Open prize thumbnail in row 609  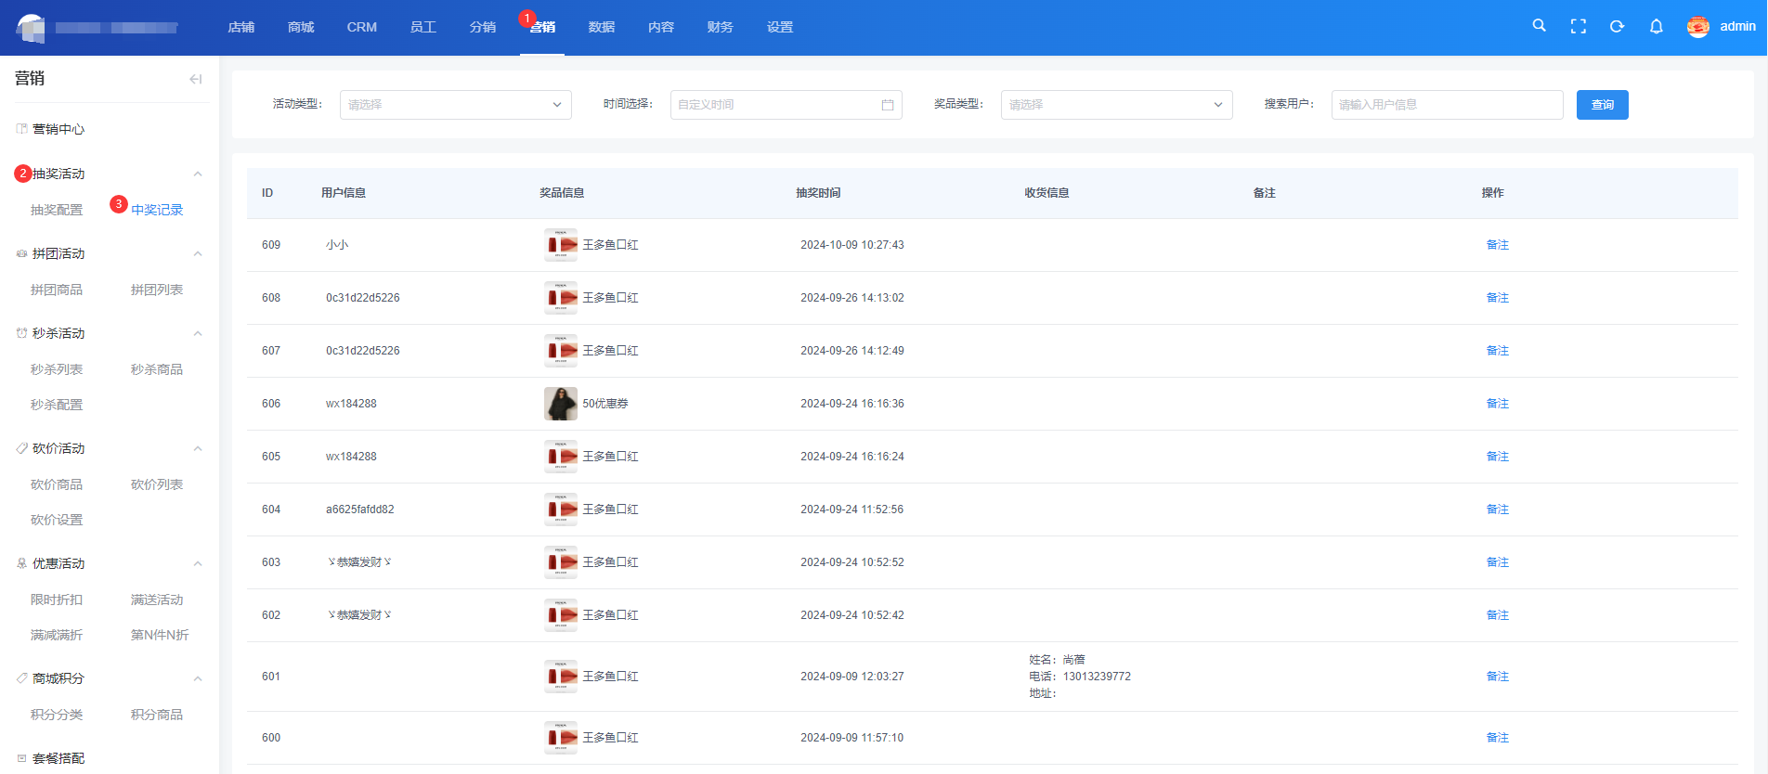[x=561, y=245]
